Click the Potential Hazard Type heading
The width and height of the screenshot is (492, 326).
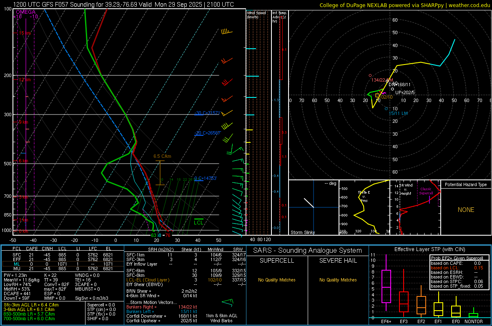(x=466, y=184)
